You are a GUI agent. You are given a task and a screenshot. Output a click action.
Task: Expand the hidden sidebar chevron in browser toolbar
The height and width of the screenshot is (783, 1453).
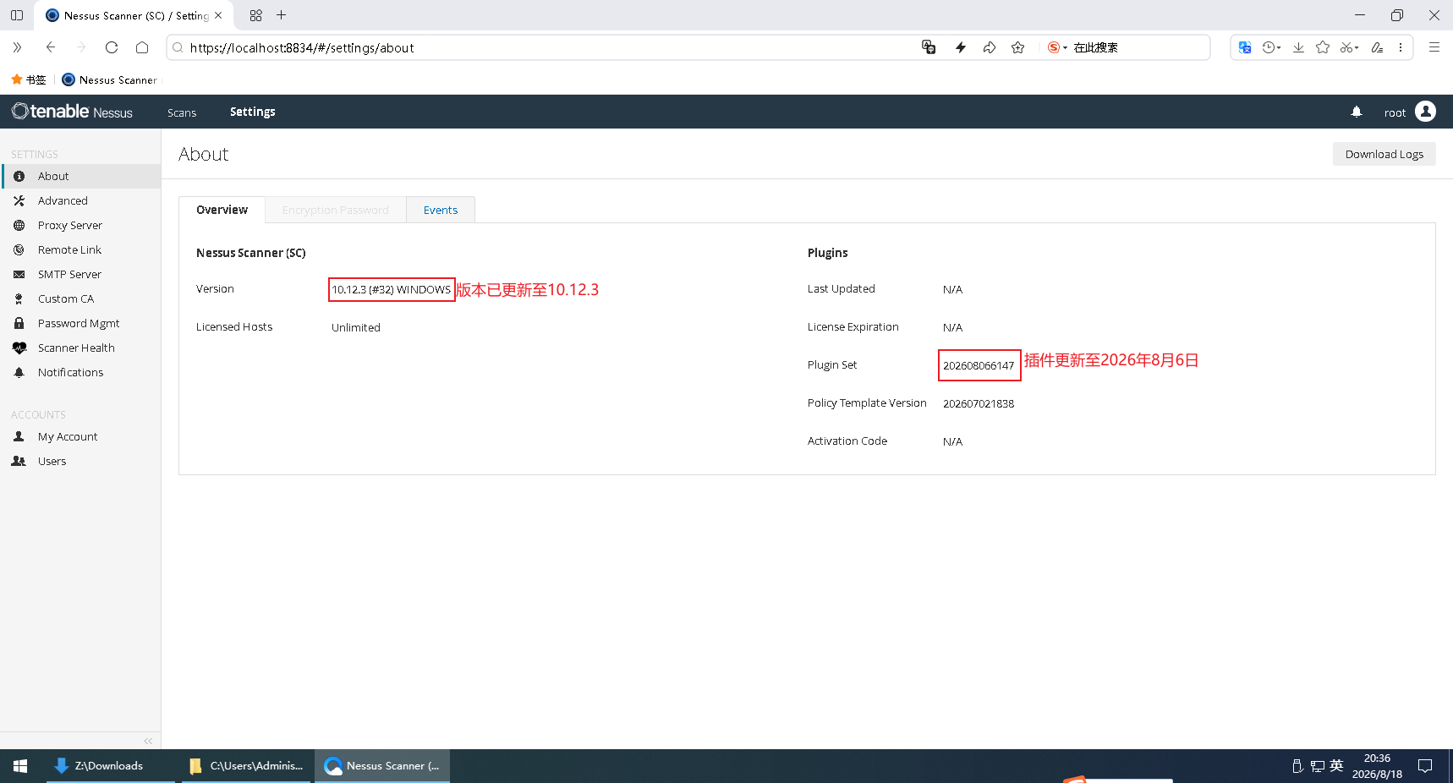(x=17, y=47)
